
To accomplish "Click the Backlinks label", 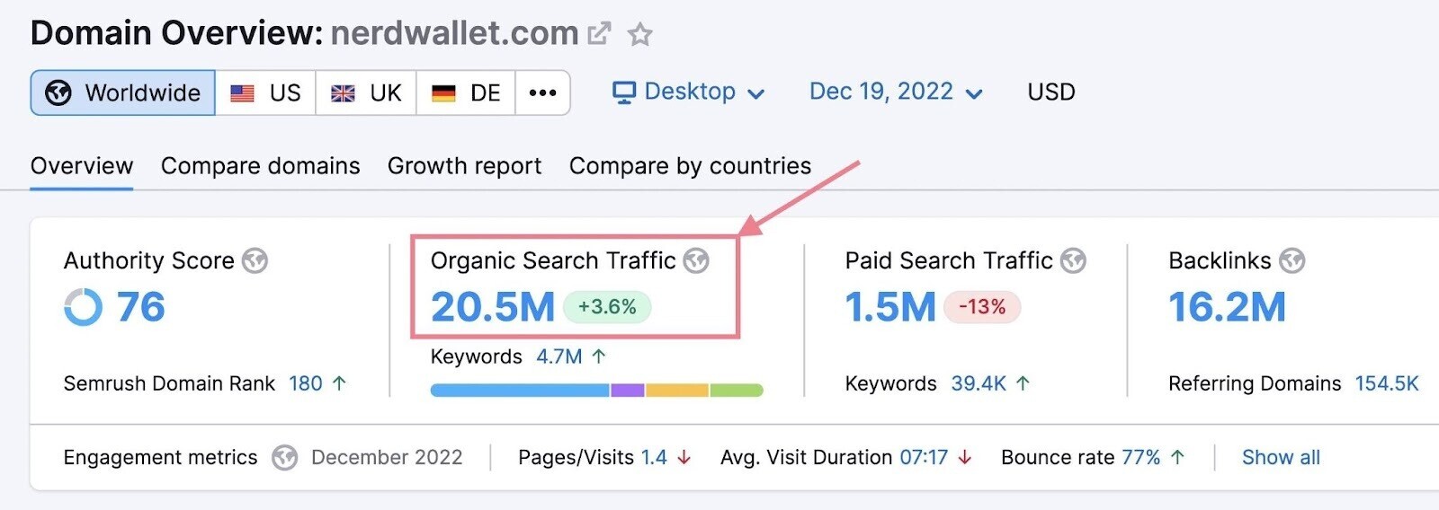I will (x=1220, y=261).
